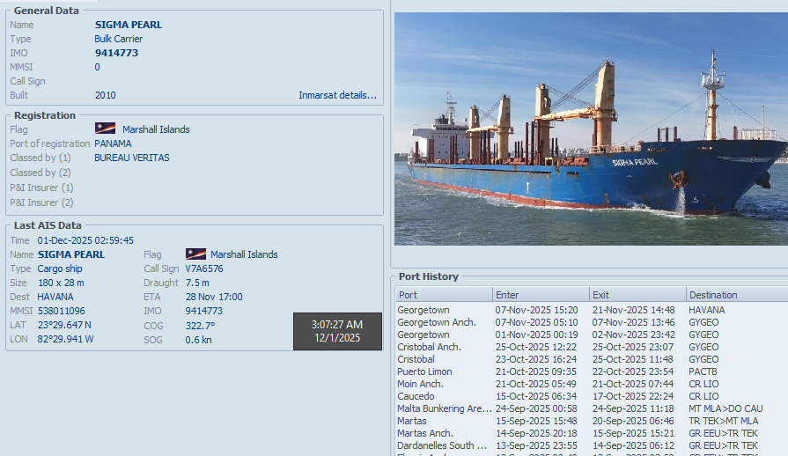Select the SOG value 0.6 kn

pyautogui.click(x=198, y=340)
